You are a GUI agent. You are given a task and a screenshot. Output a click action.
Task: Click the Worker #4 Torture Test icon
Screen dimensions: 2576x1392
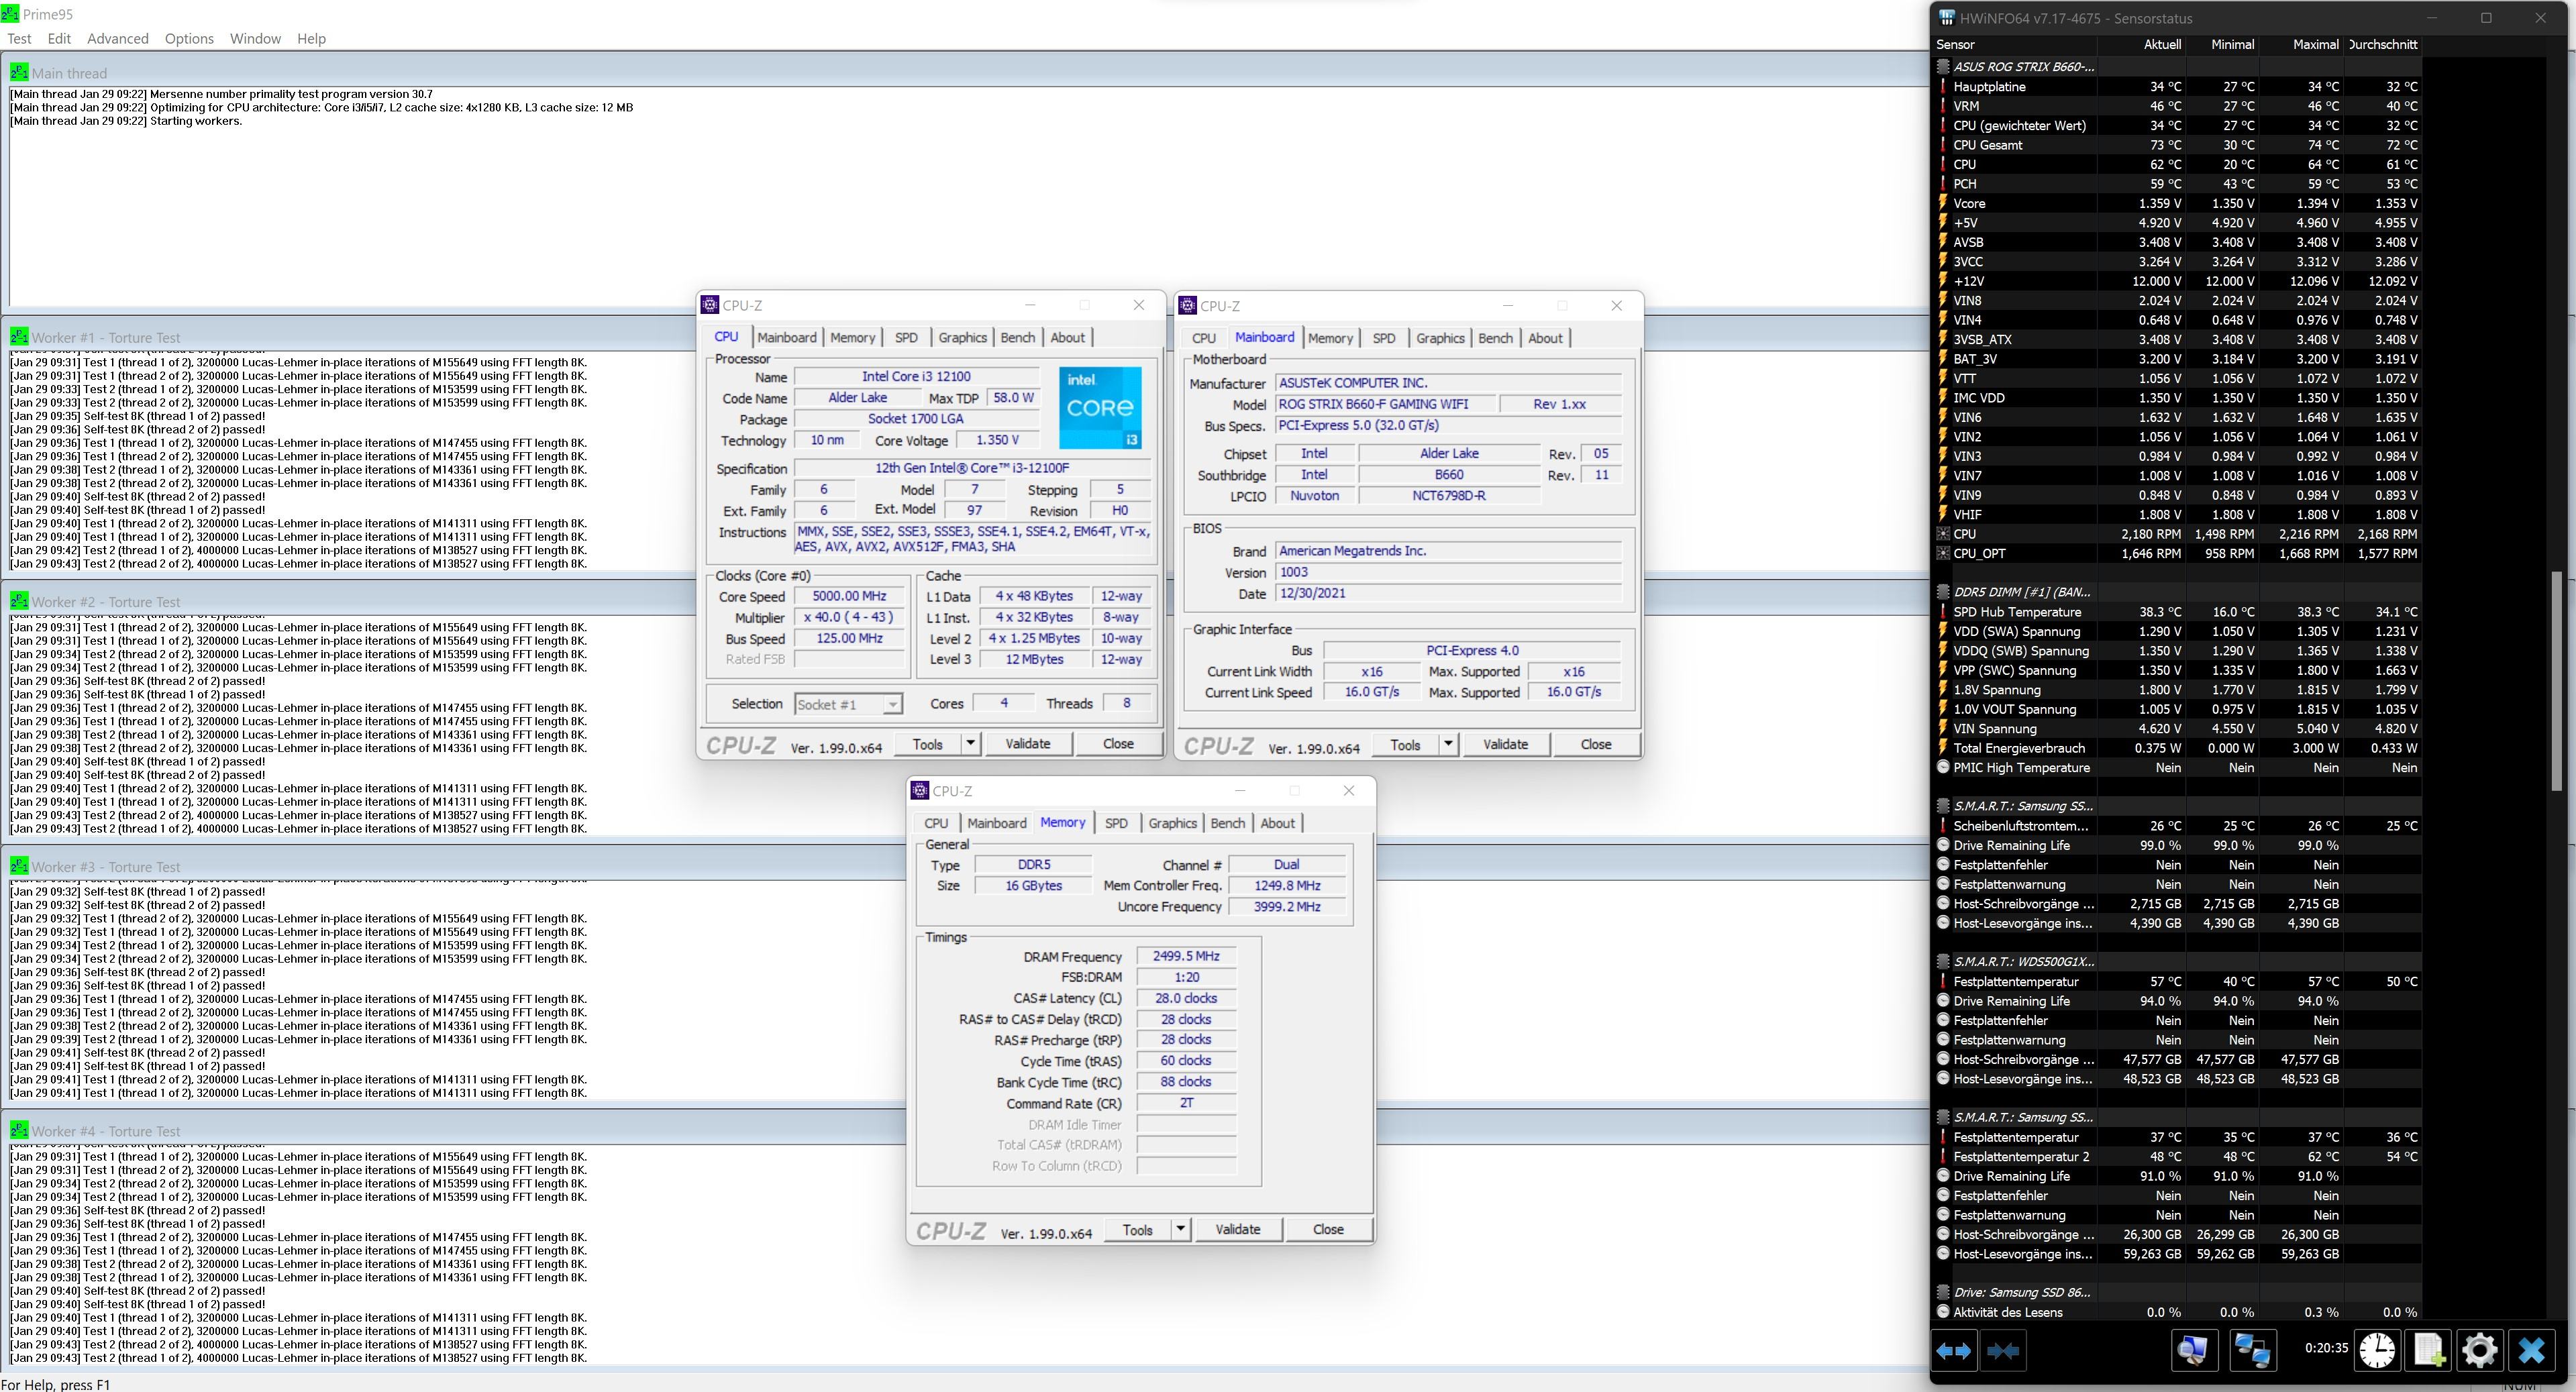(x=19, y=1130)
